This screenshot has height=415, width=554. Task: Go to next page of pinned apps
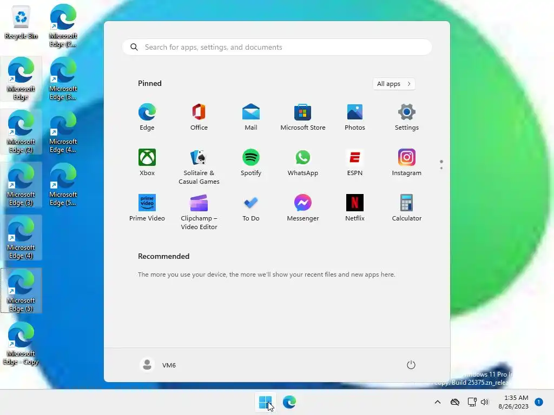441,168
